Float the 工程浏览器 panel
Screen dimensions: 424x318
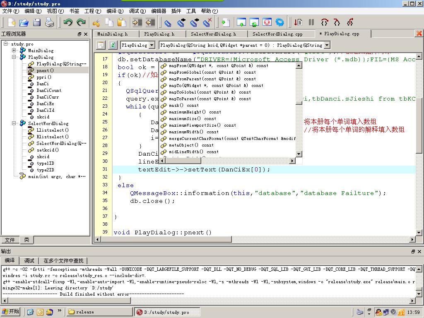(x=79, y=34)
